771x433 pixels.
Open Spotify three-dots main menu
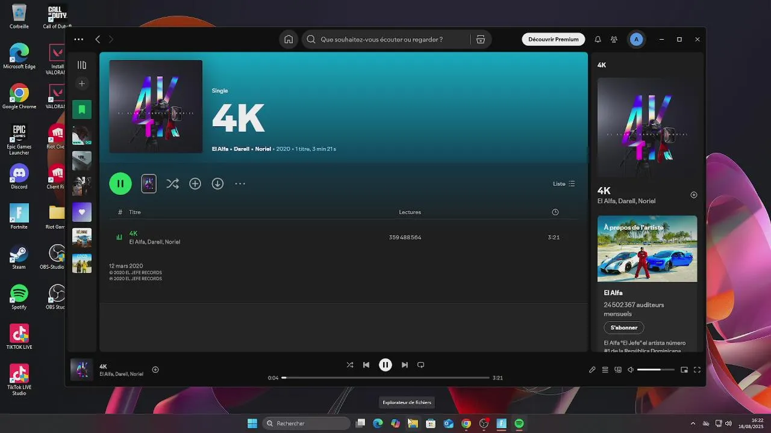79,39
